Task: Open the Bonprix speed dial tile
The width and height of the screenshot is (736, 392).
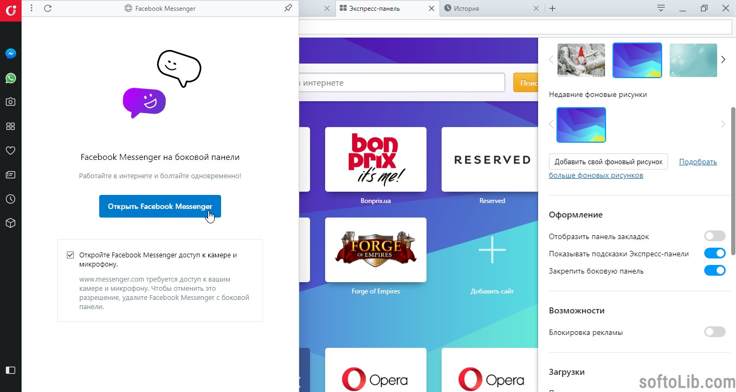Action: 376,159
